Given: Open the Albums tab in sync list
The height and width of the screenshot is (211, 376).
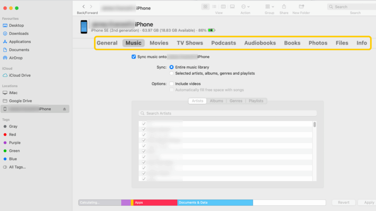Looking at the screenshot, I should click(216, 101).
